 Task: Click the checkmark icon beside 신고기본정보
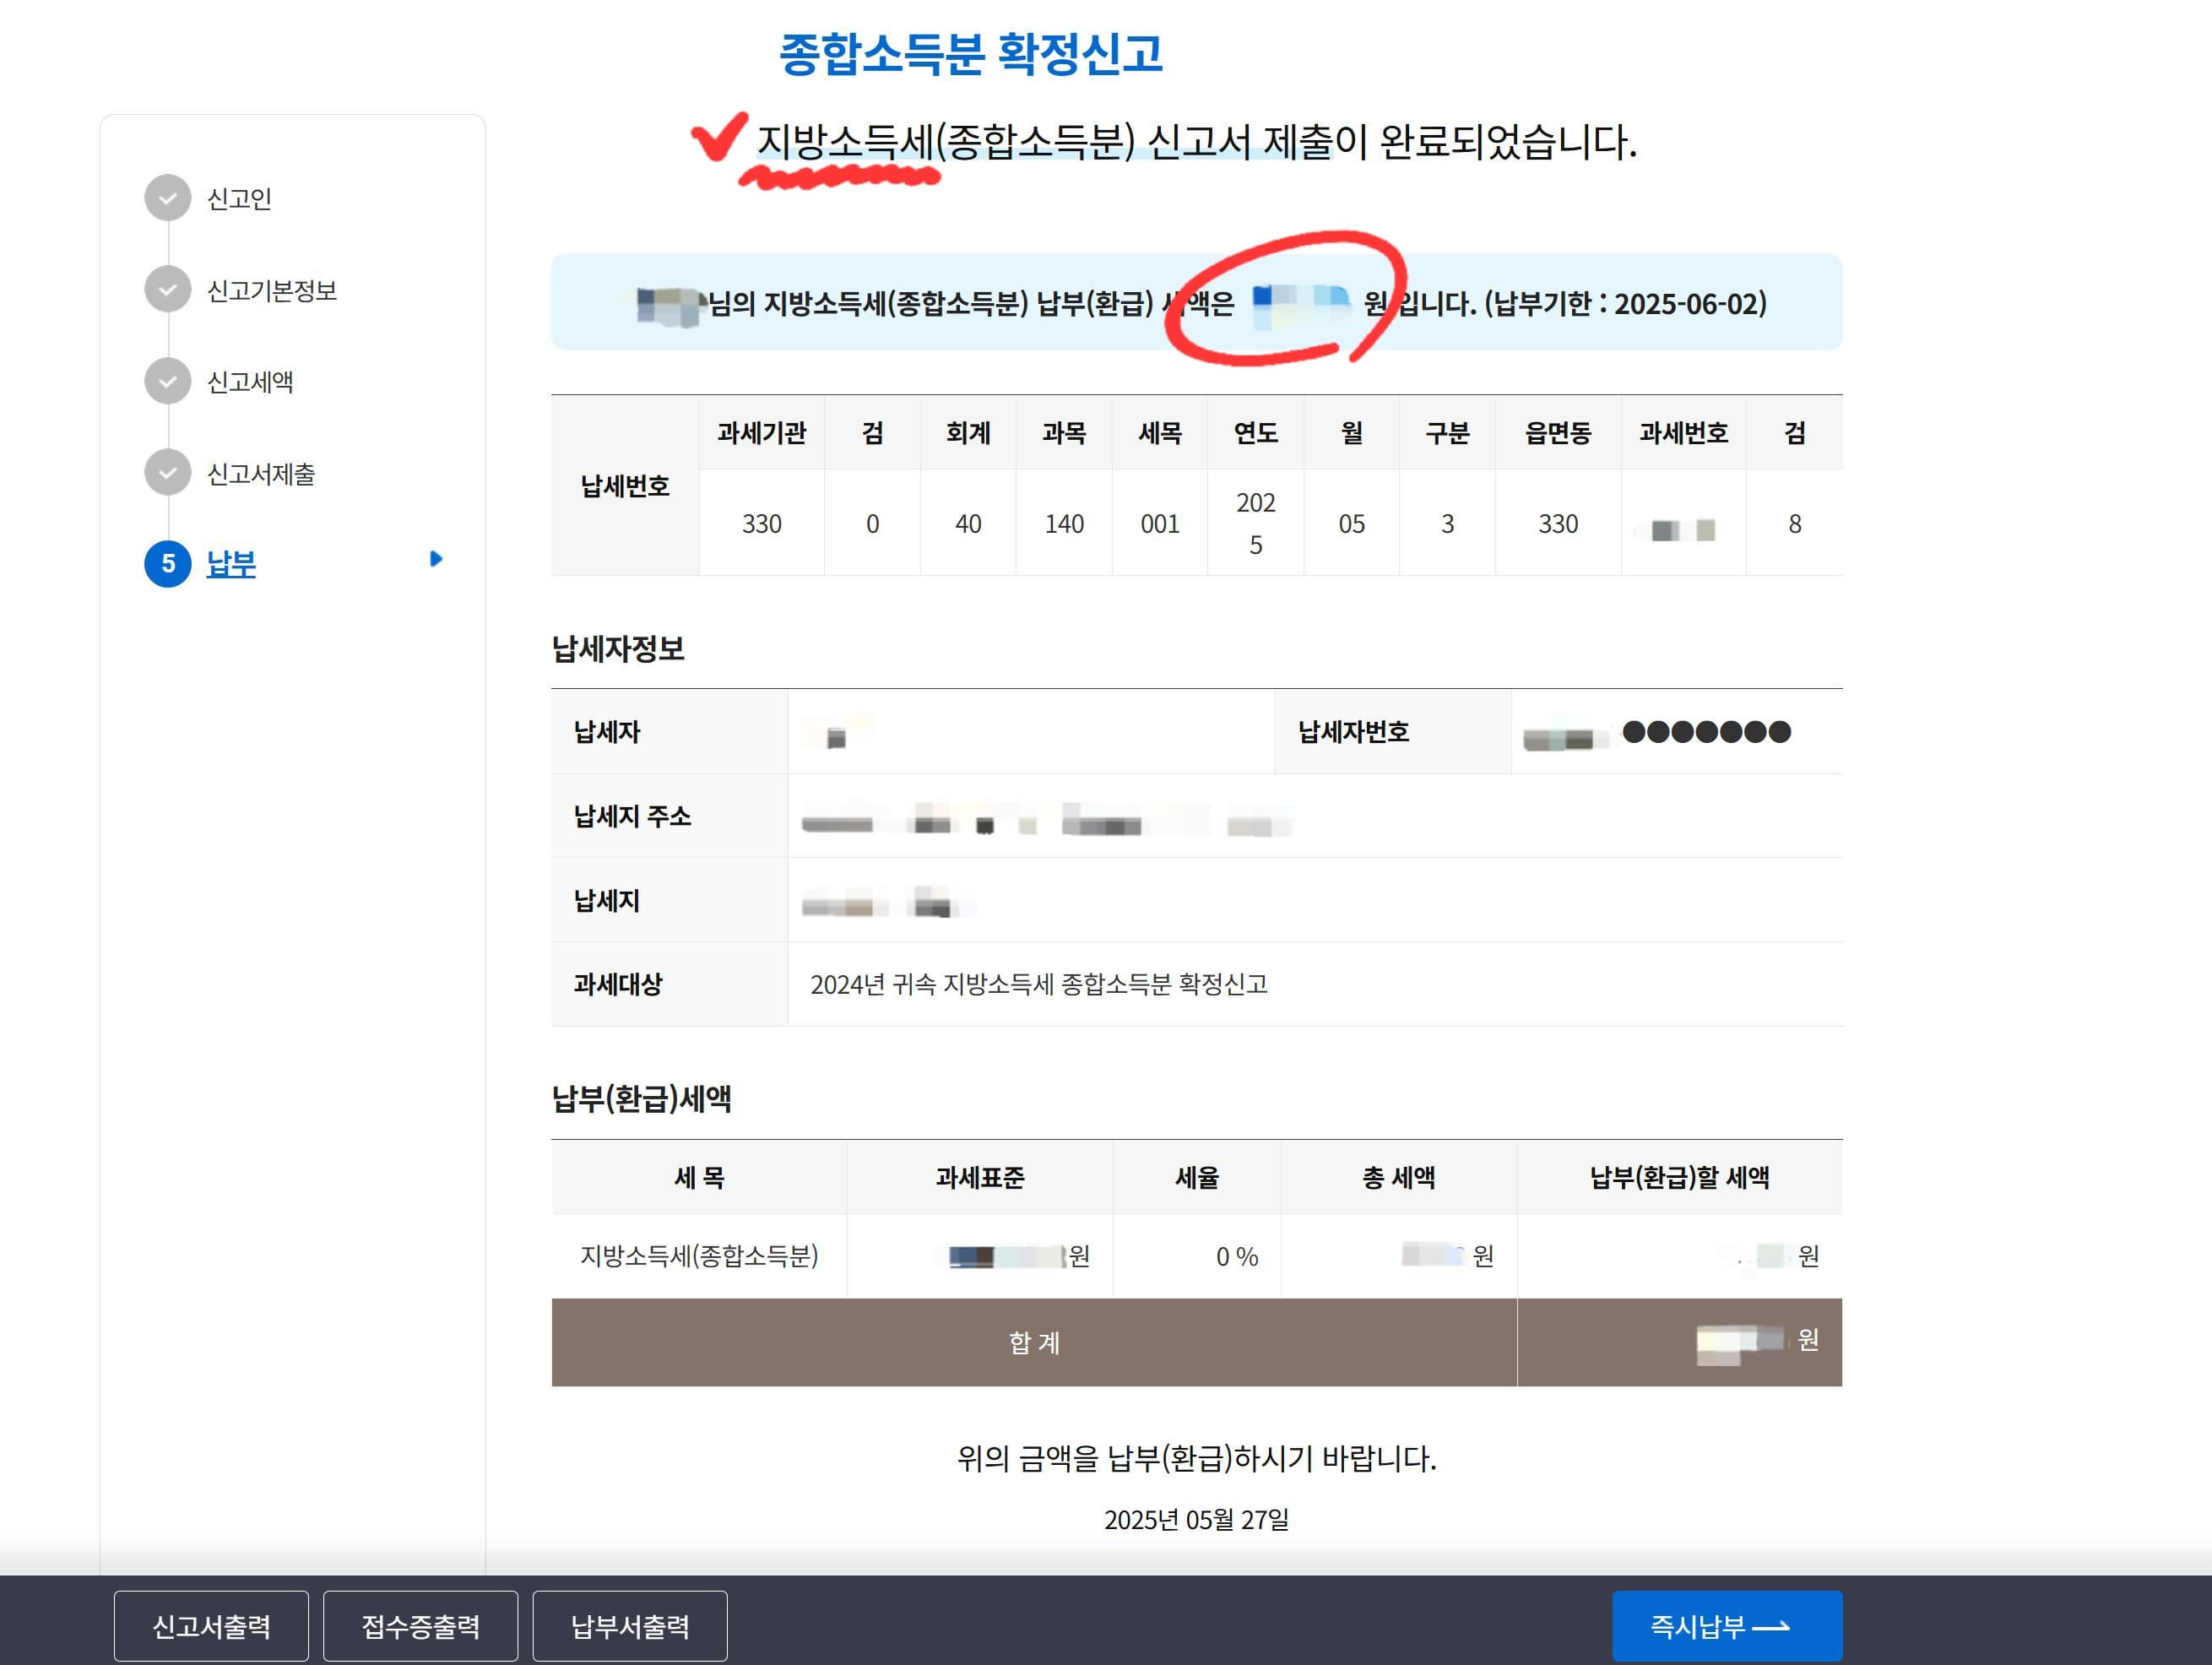[167, 290]
